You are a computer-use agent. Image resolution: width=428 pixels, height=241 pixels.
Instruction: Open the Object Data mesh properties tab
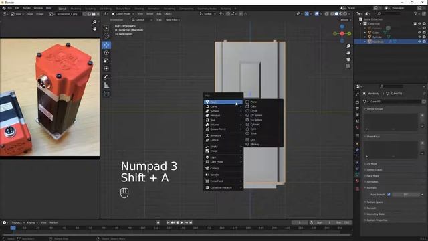(357, 174)
